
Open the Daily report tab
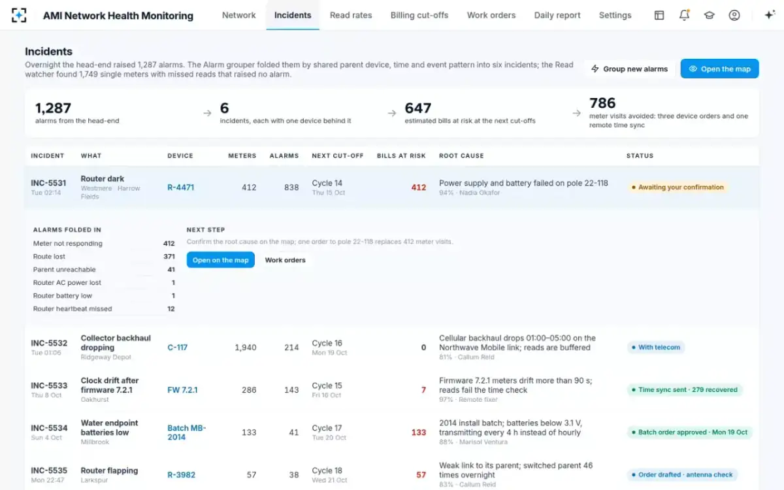point(557,15)
